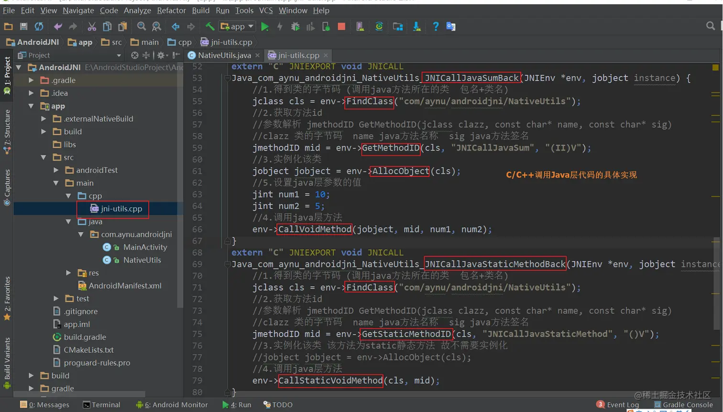This screenshot has height=412, width=723.
Task: Open the Build menu
Action: 200,11
